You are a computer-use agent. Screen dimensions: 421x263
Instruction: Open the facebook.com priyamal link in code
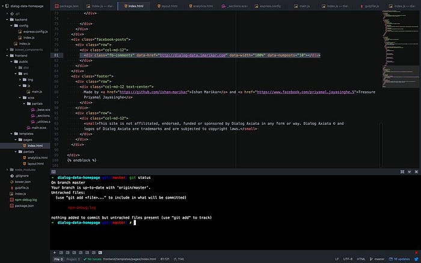coord(306,92)
